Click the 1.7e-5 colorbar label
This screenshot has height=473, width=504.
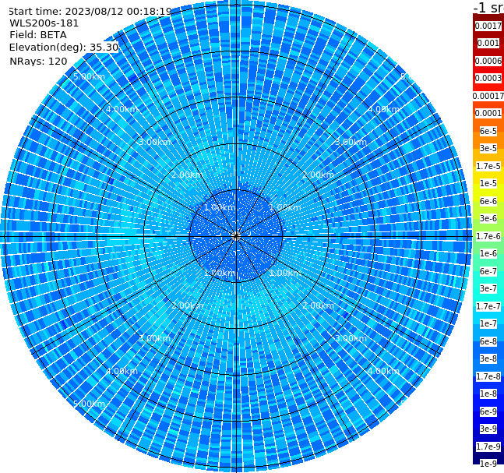coord(488,166)
